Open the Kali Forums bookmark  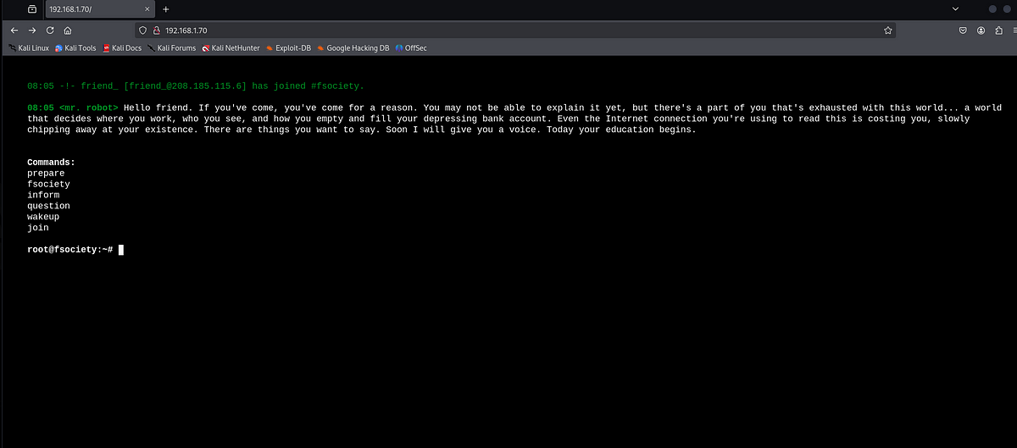click(x=172, y=48)
